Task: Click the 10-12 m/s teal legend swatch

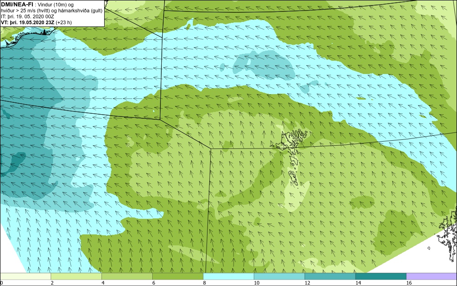Action: 279,276
